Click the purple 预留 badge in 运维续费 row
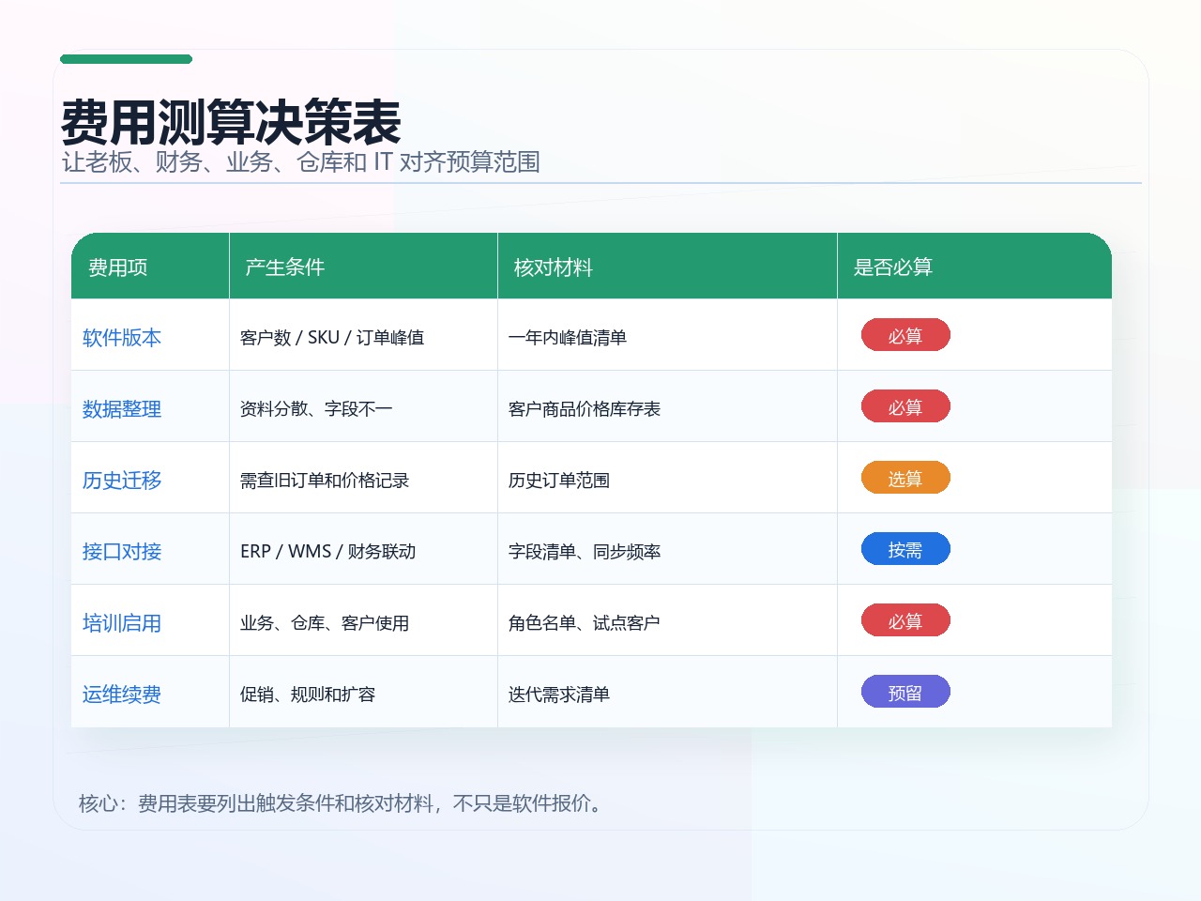1201x901 pixels. pyautogui.click(x=905, y=693)
